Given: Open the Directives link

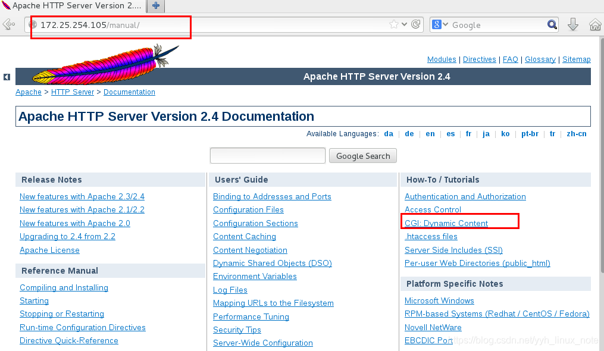Looking at the screenshot, I should (x=479, y=59).
